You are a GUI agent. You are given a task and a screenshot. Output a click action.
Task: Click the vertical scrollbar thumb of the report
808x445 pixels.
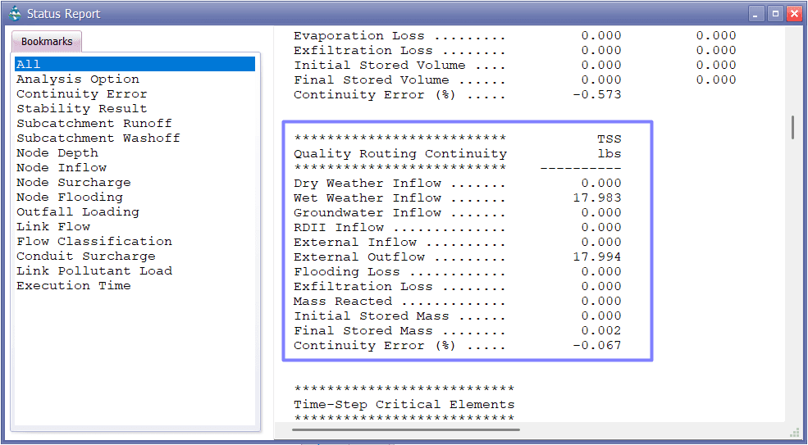(x=792, y=127)
